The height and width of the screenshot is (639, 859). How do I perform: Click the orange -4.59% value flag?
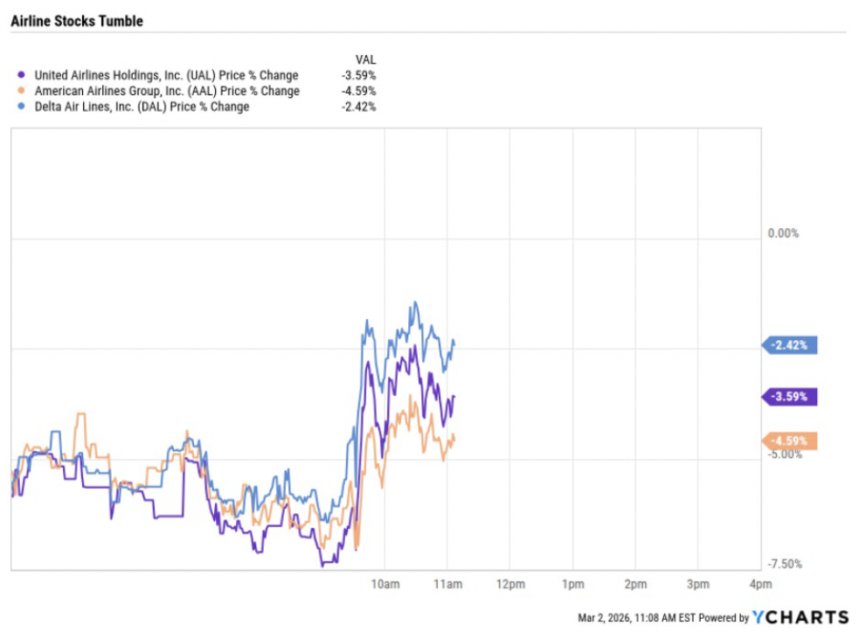pos(793,441)
